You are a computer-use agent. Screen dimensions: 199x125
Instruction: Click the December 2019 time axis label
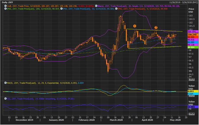[x=24, y=120]
